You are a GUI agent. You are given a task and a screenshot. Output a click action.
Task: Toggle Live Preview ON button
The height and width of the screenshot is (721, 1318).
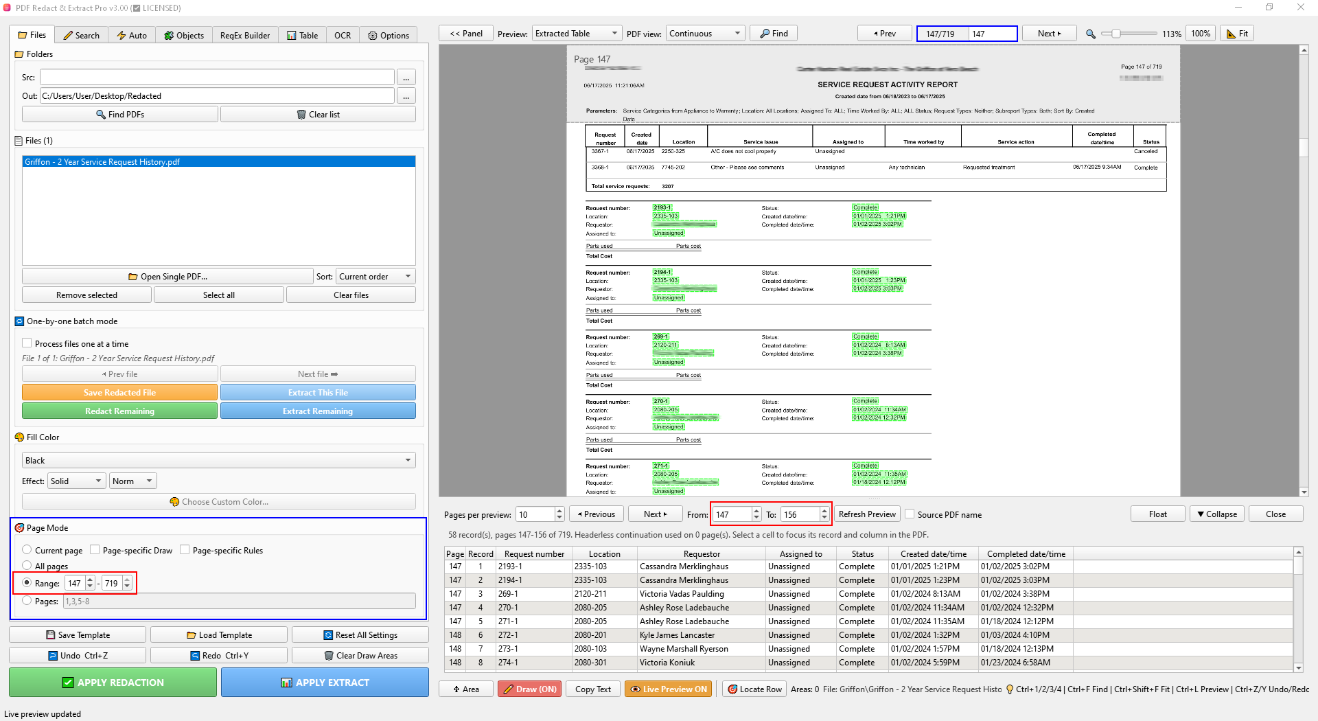click(669, 689)
